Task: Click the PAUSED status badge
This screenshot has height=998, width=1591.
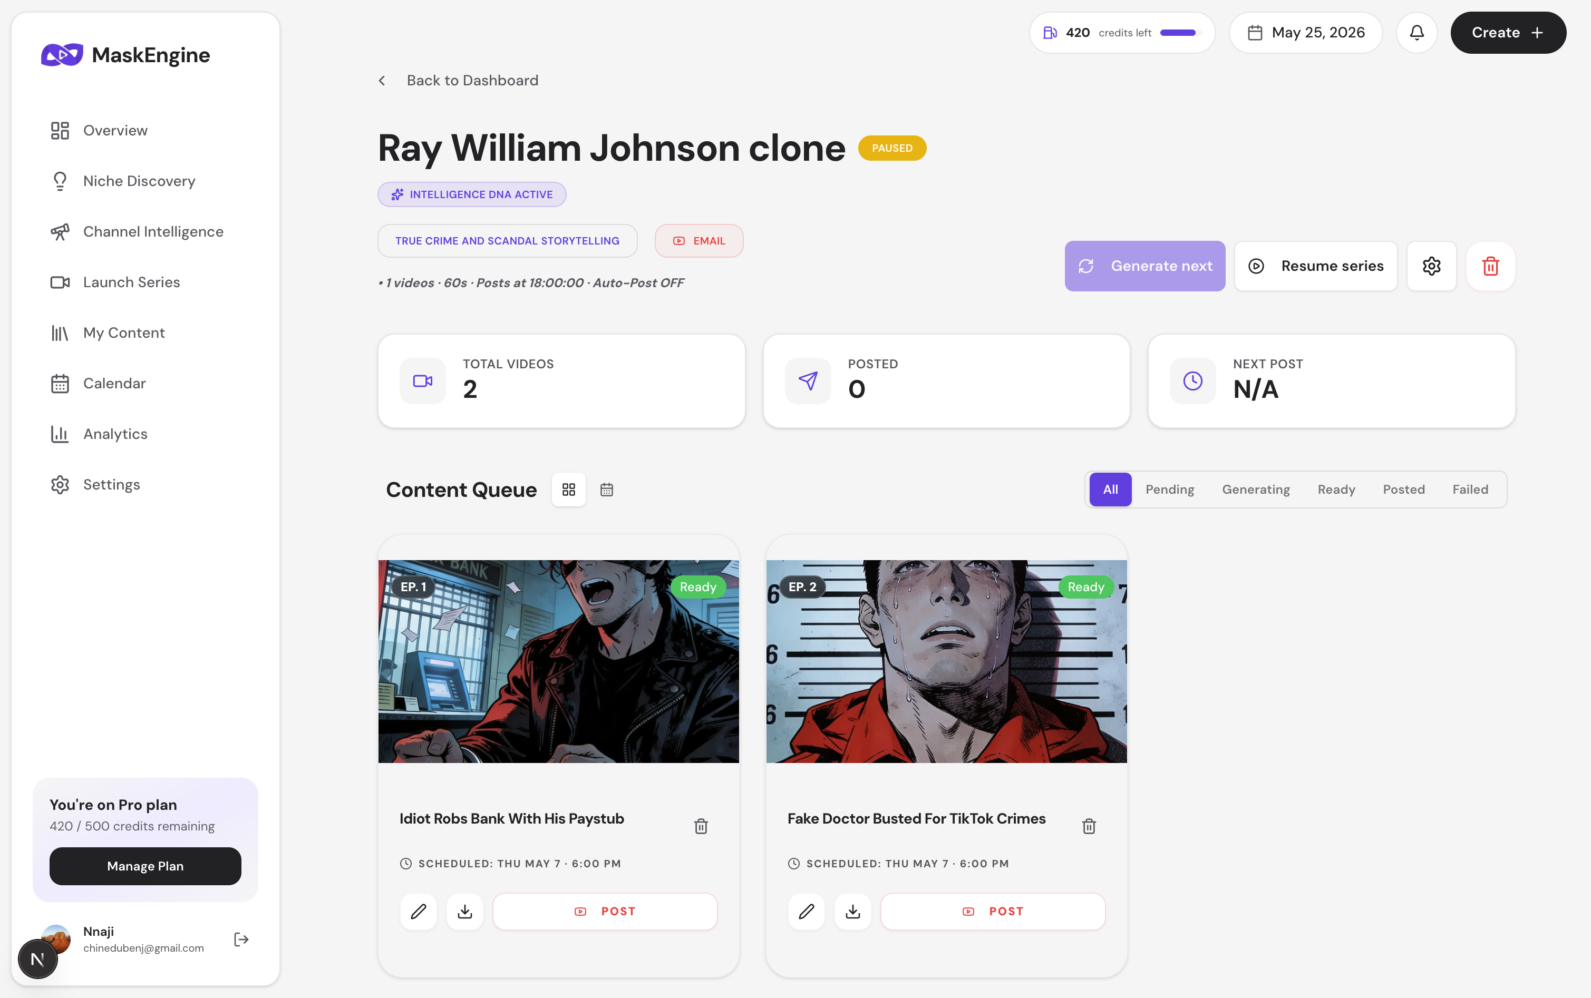Action: (892, 148)
